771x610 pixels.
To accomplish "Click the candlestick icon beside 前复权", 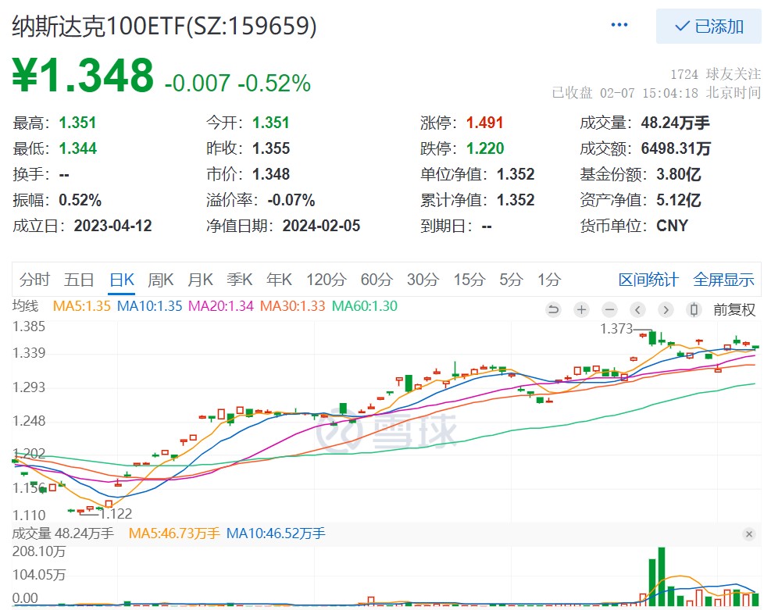I will (692, 310).
